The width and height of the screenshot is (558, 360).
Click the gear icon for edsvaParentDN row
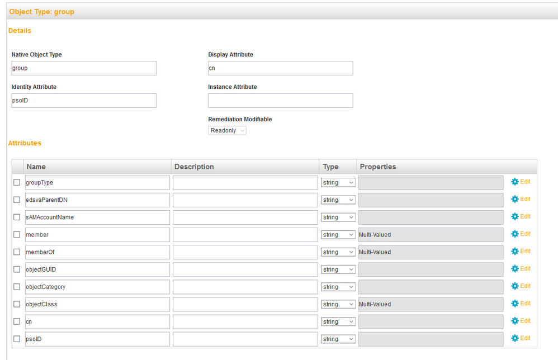(515, 199)
